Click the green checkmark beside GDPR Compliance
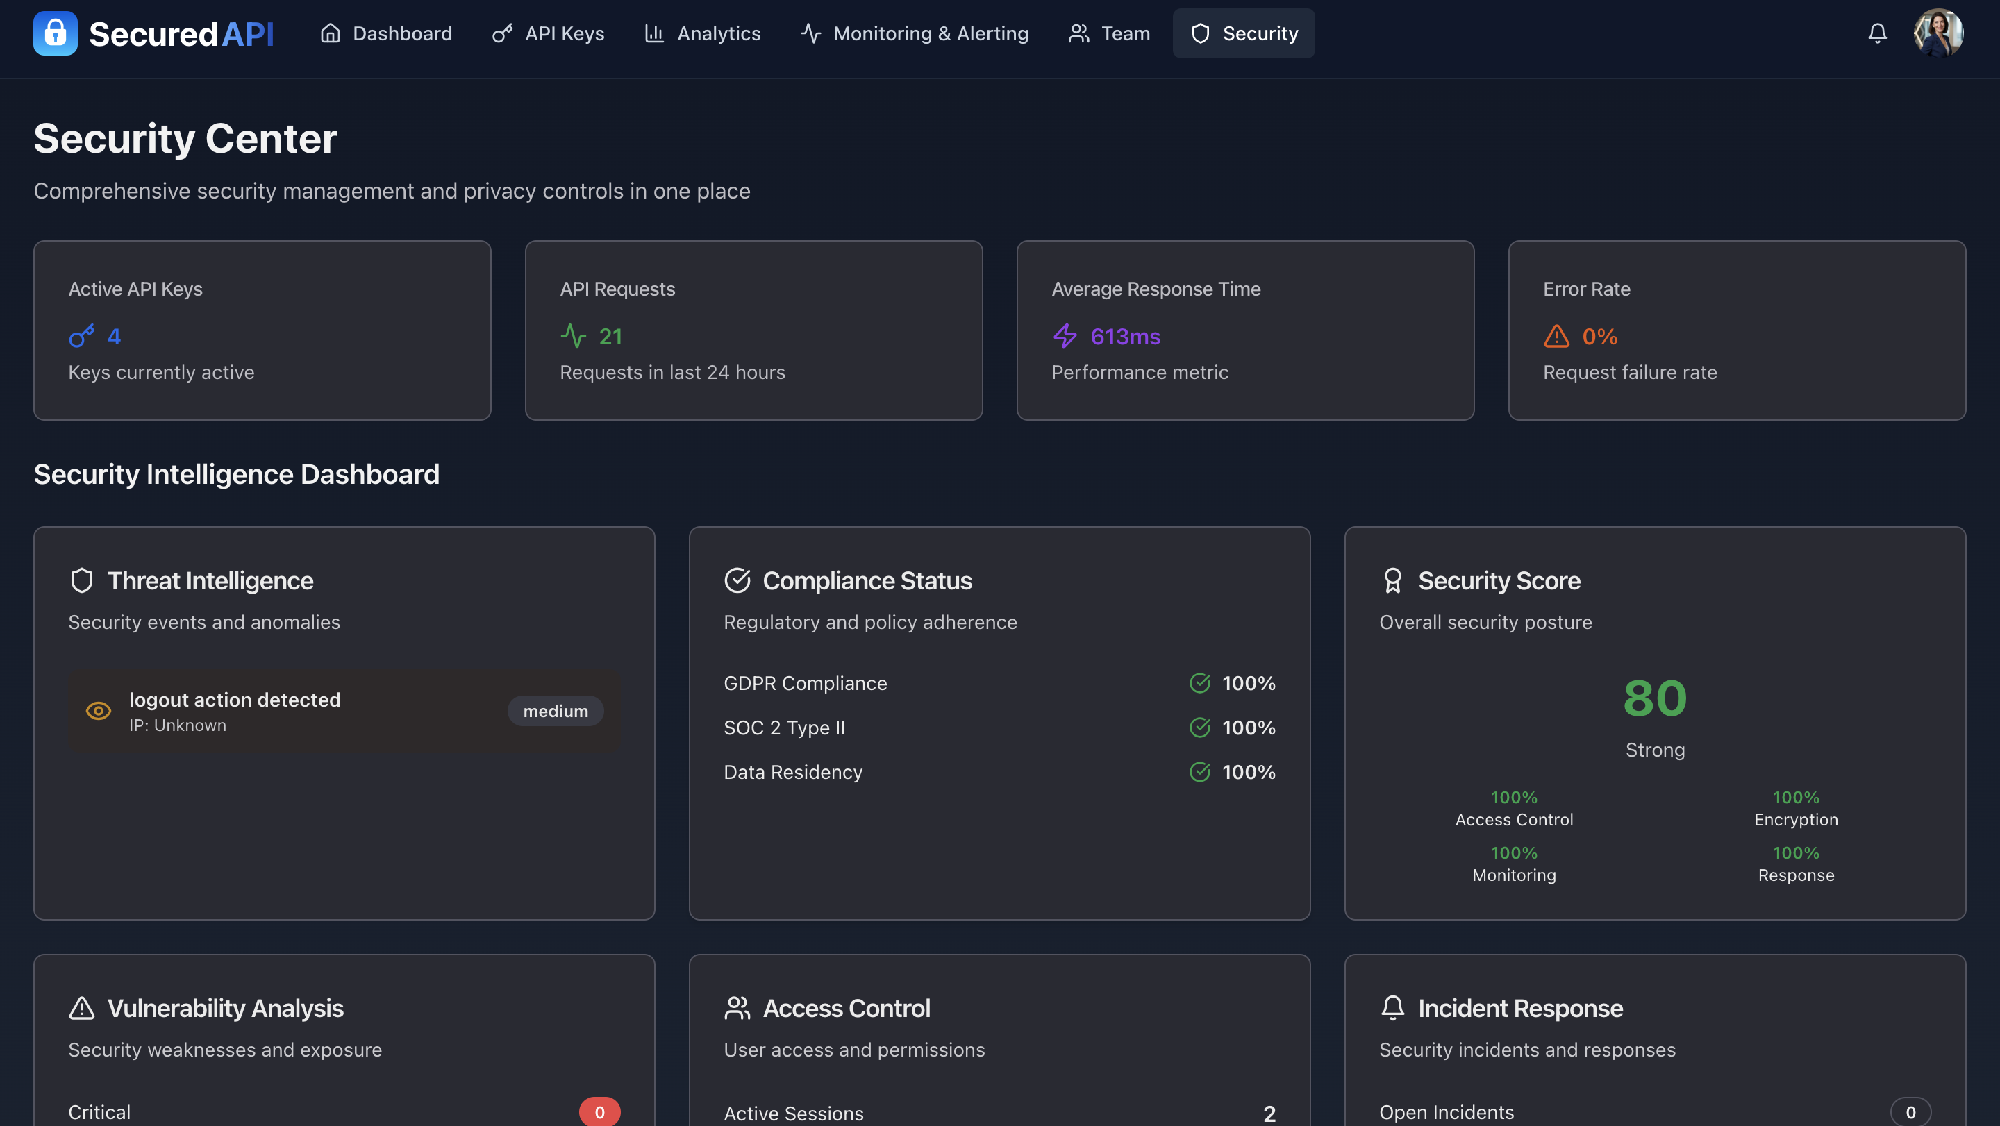Screen dimensions: 2000x1126 click(1199, 683)
